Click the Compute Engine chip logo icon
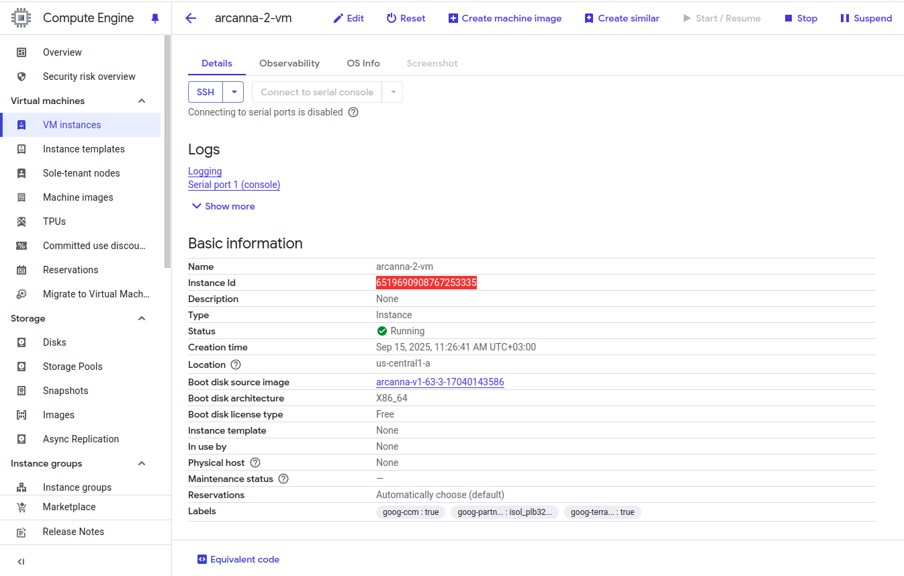Viewport: 904px width, 576px height. point(21,18)
